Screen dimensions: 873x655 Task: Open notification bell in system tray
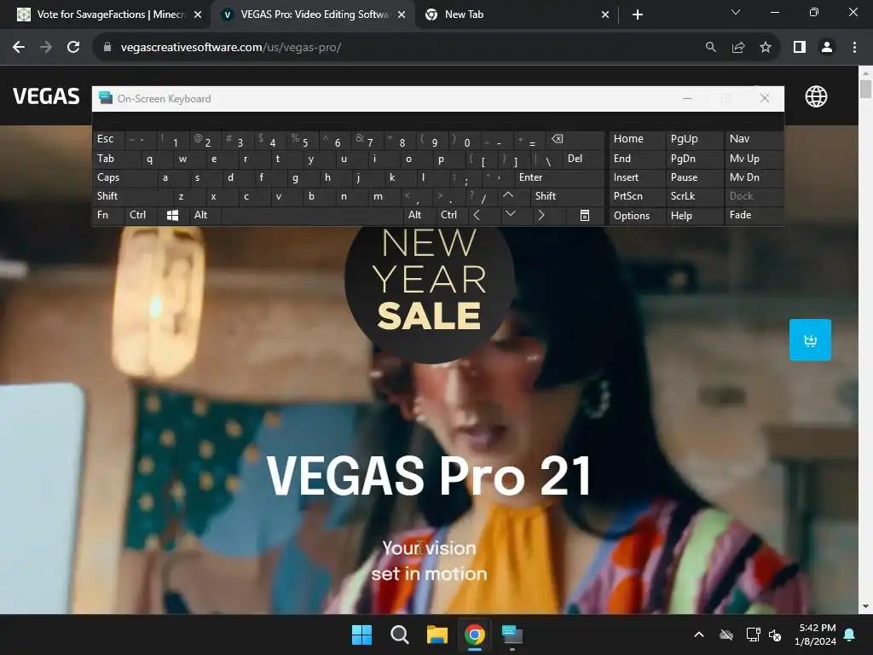[850, 635]
